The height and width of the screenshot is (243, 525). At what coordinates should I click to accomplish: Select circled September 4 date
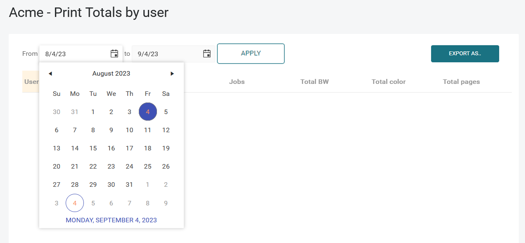pos(75,203)
